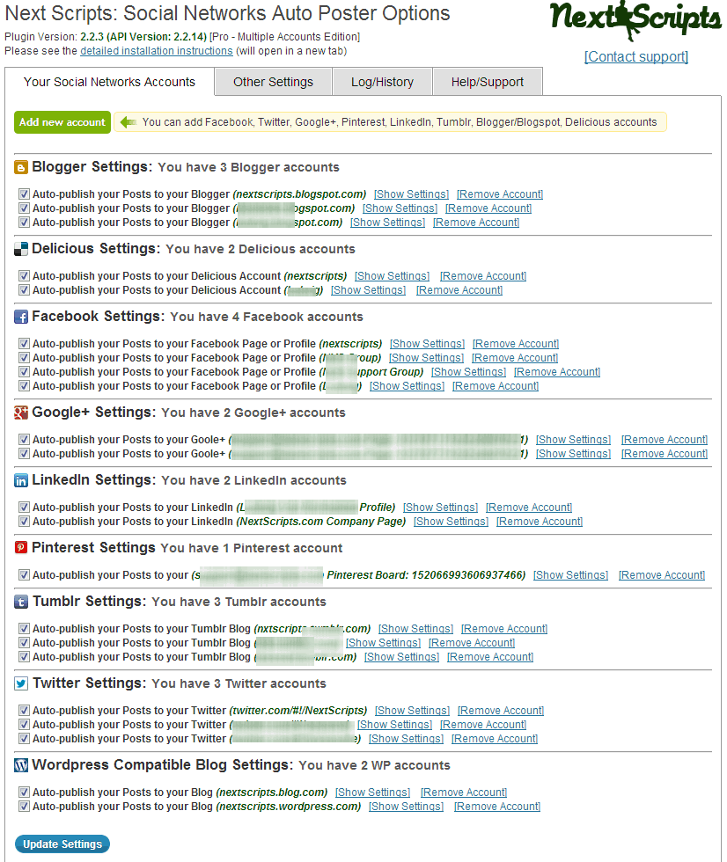Toggle checkbox for nextscripts.wordpress.com blog
Image resolution: width=727 pixels, height=862 pixels.
(x=24, y=807)
